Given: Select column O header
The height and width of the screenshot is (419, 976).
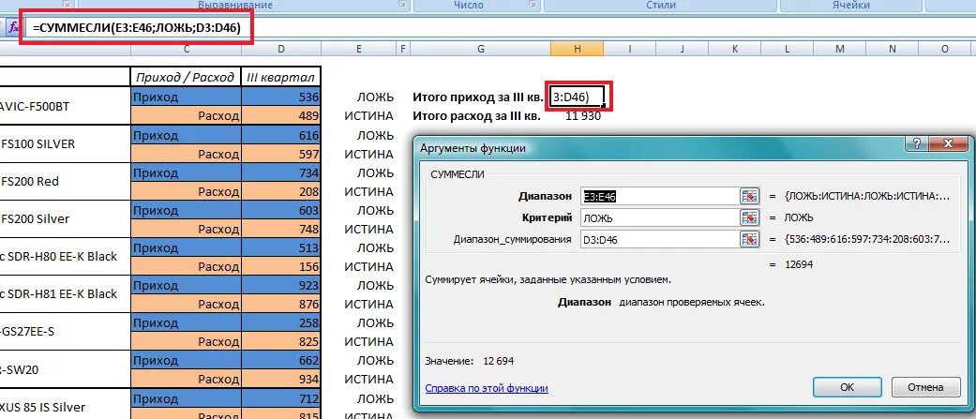Looking at the screenshot, I should click(x=945, y=49).
